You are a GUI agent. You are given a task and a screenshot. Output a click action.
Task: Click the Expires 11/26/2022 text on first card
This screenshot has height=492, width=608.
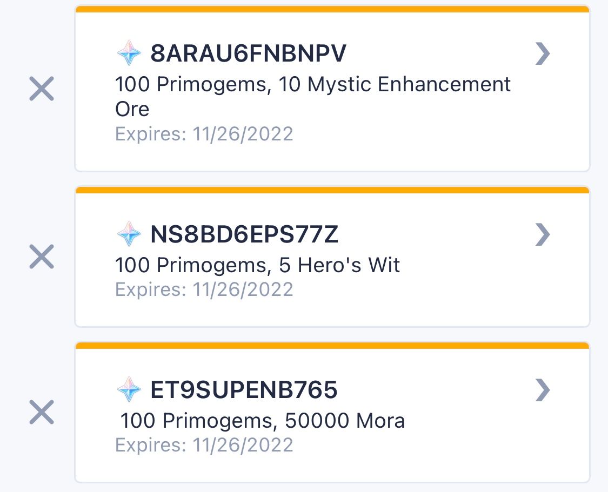click(204, 133)
